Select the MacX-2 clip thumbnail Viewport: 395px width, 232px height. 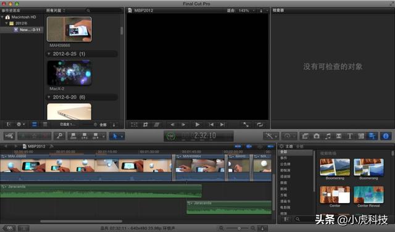pos(69,73)
